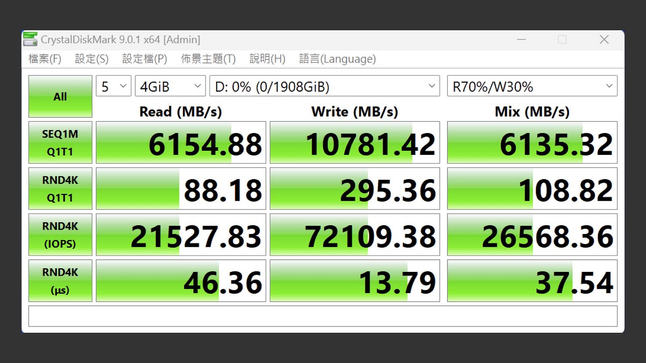Open the 佈景主題(T) menu
The height and width of the screenshot is (363, 646).
point(208,59)
